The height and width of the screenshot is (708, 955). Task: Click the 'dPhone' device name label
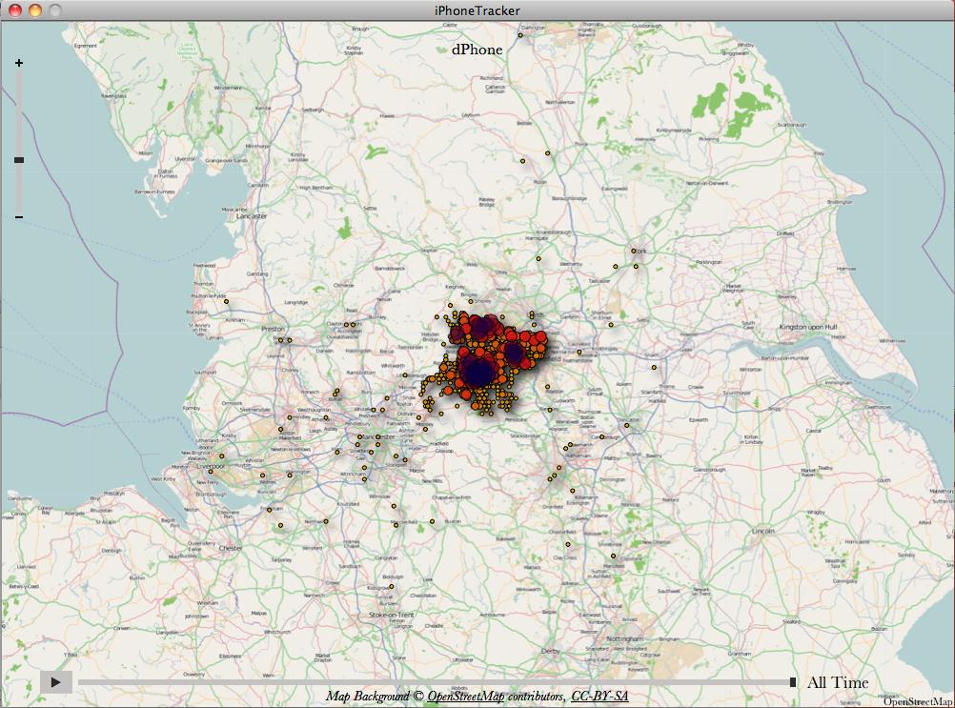[x=477, y=50]
